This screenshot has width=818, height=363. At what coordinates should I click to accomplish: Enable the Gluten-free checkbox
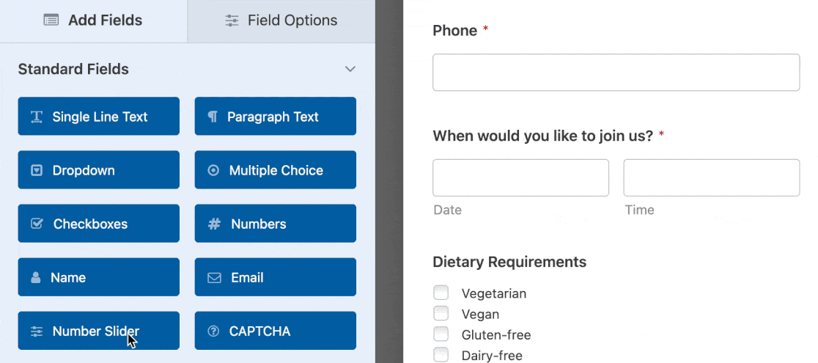point(441,334)
